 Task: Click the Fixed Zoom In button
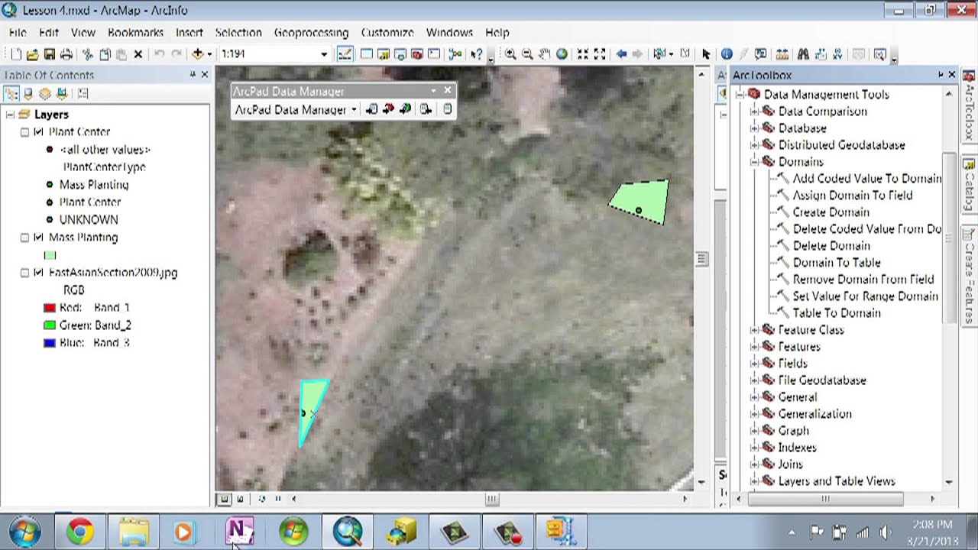(x=583, y=54)
